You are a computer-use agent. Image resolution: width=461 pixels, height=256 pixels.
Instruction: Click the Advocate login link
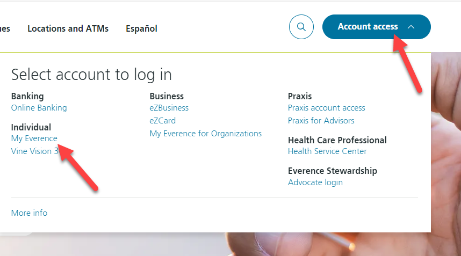(x=315, y=182)
